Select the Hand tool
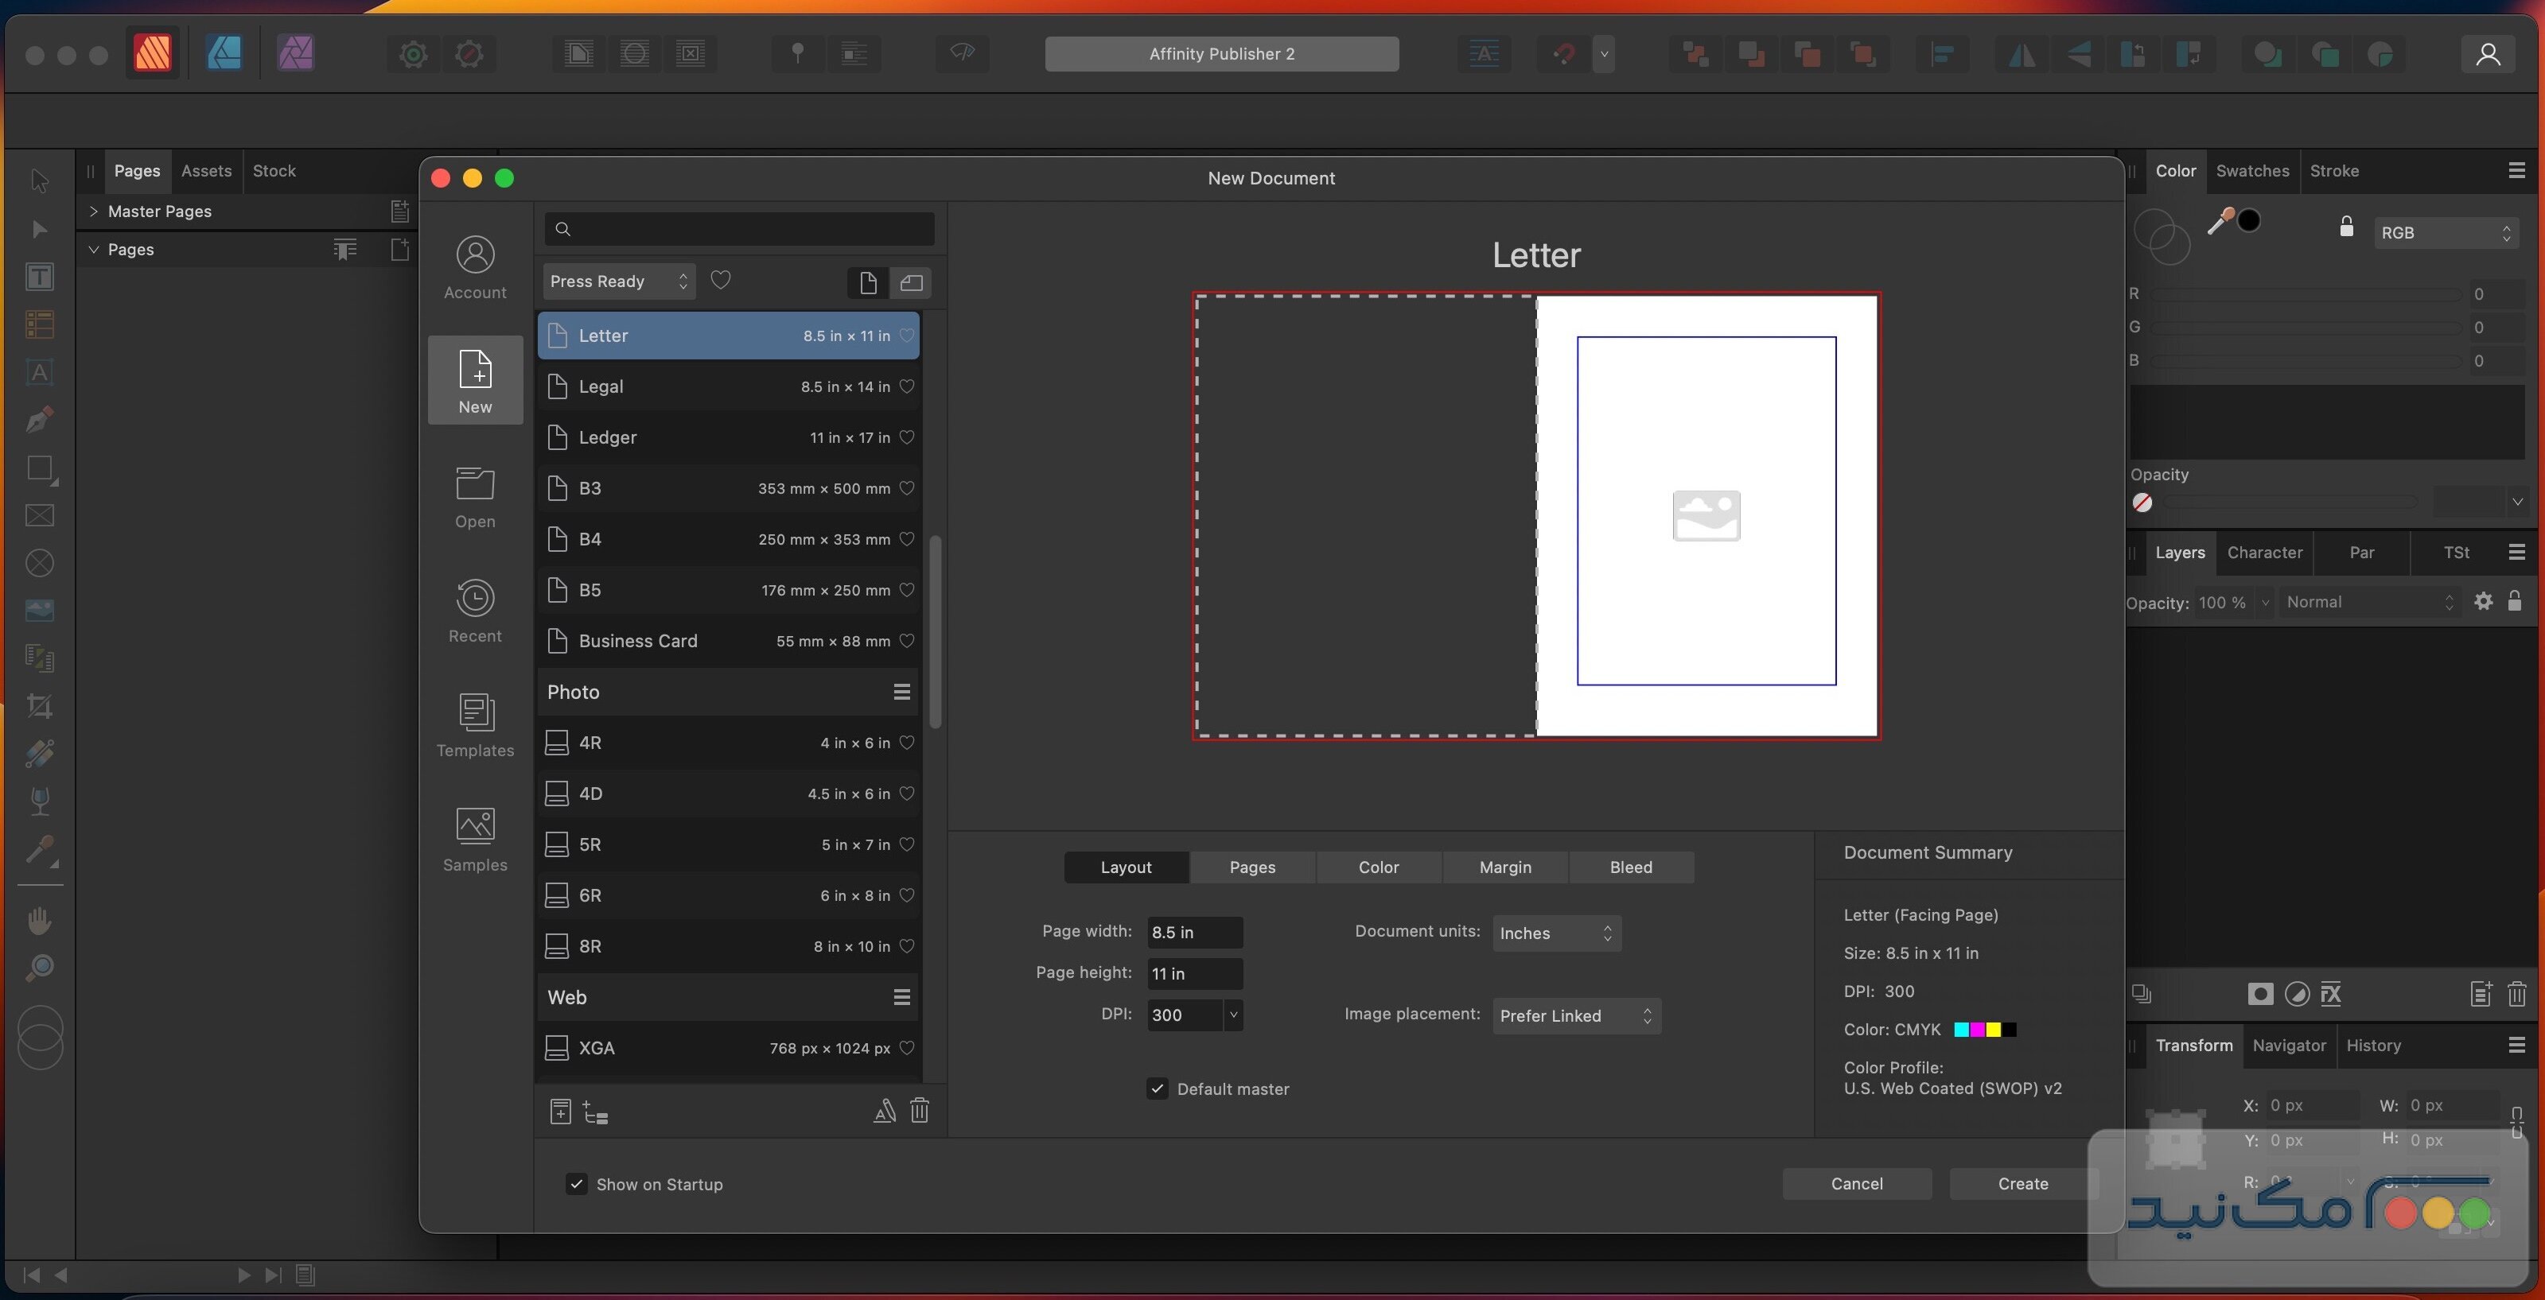 [40, 919]
